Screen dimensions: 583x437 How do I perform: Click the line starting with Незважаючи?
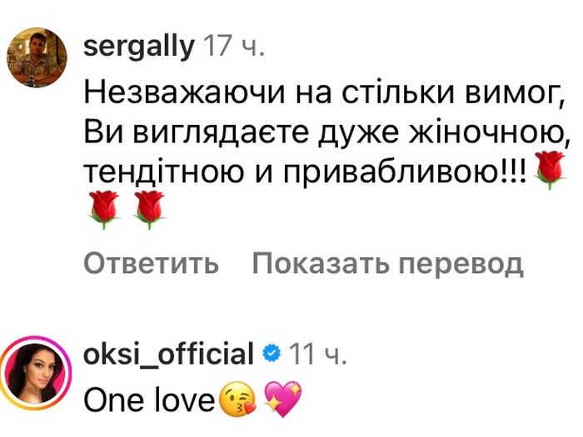[x=319, y=94]
